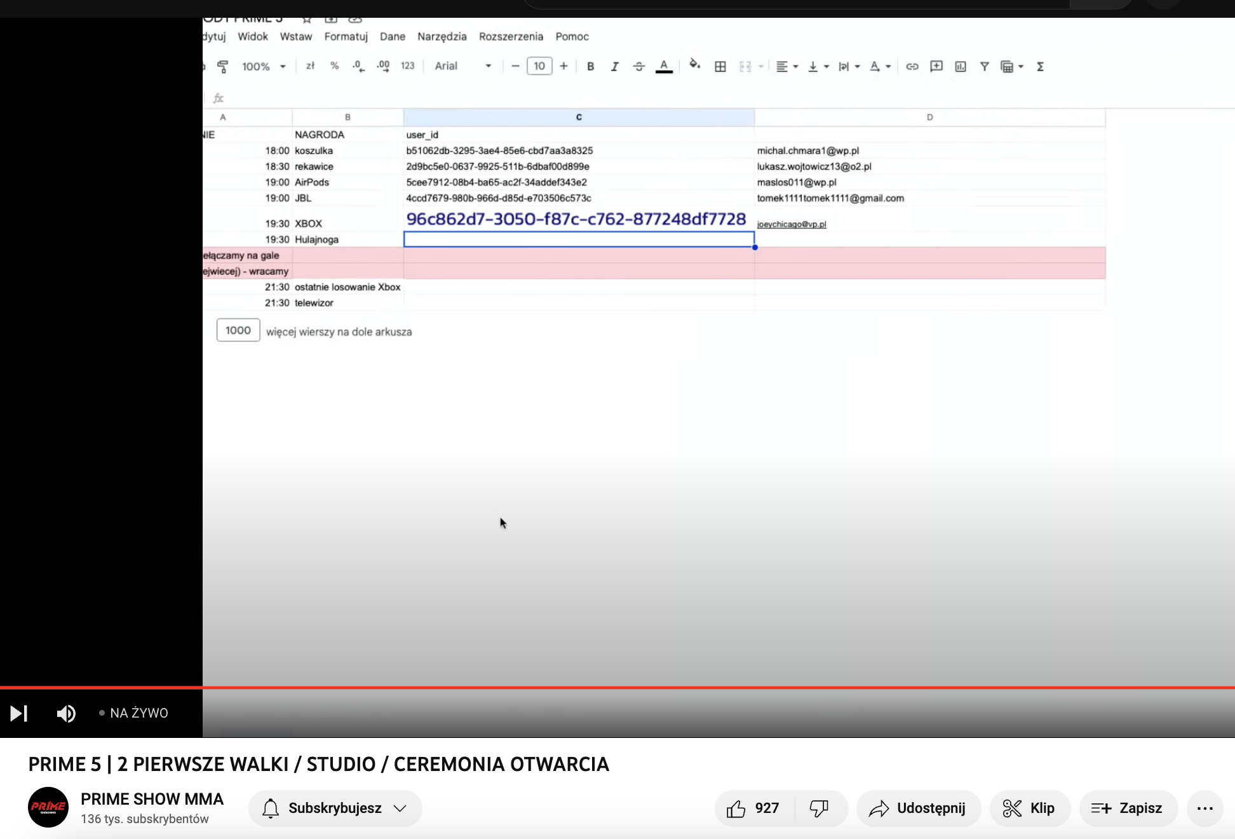Open the Klip scissors button
1235x839 pixels.
tap(1029, 808)
